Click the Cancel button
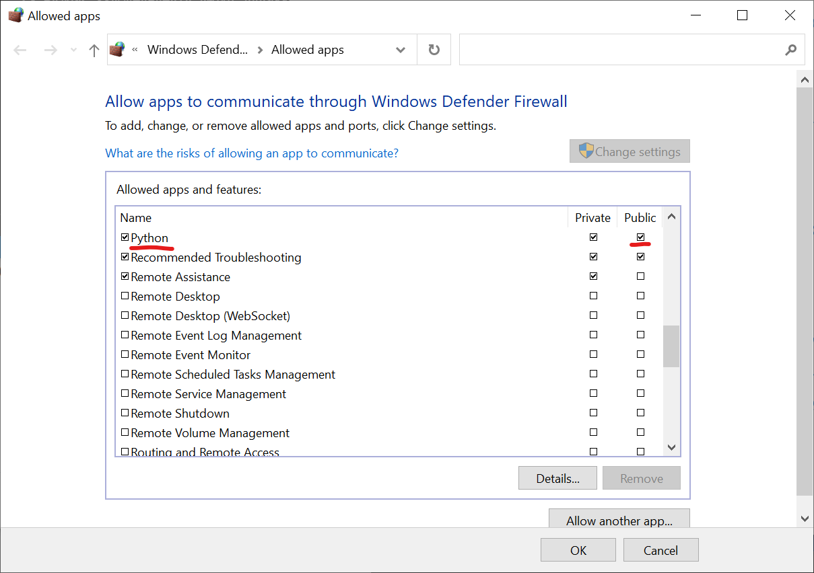Viewport: 814px width, 573px height. [660, 550]
